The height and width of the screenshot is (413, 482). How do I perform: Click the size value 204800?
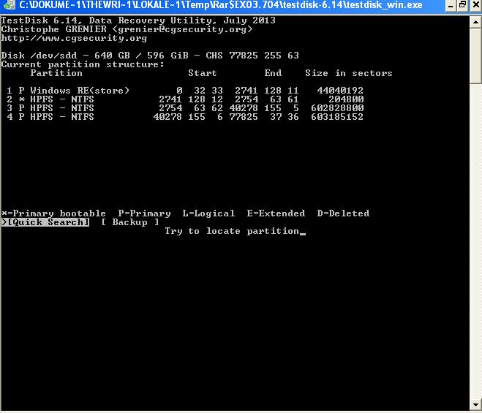coord(346,99)
